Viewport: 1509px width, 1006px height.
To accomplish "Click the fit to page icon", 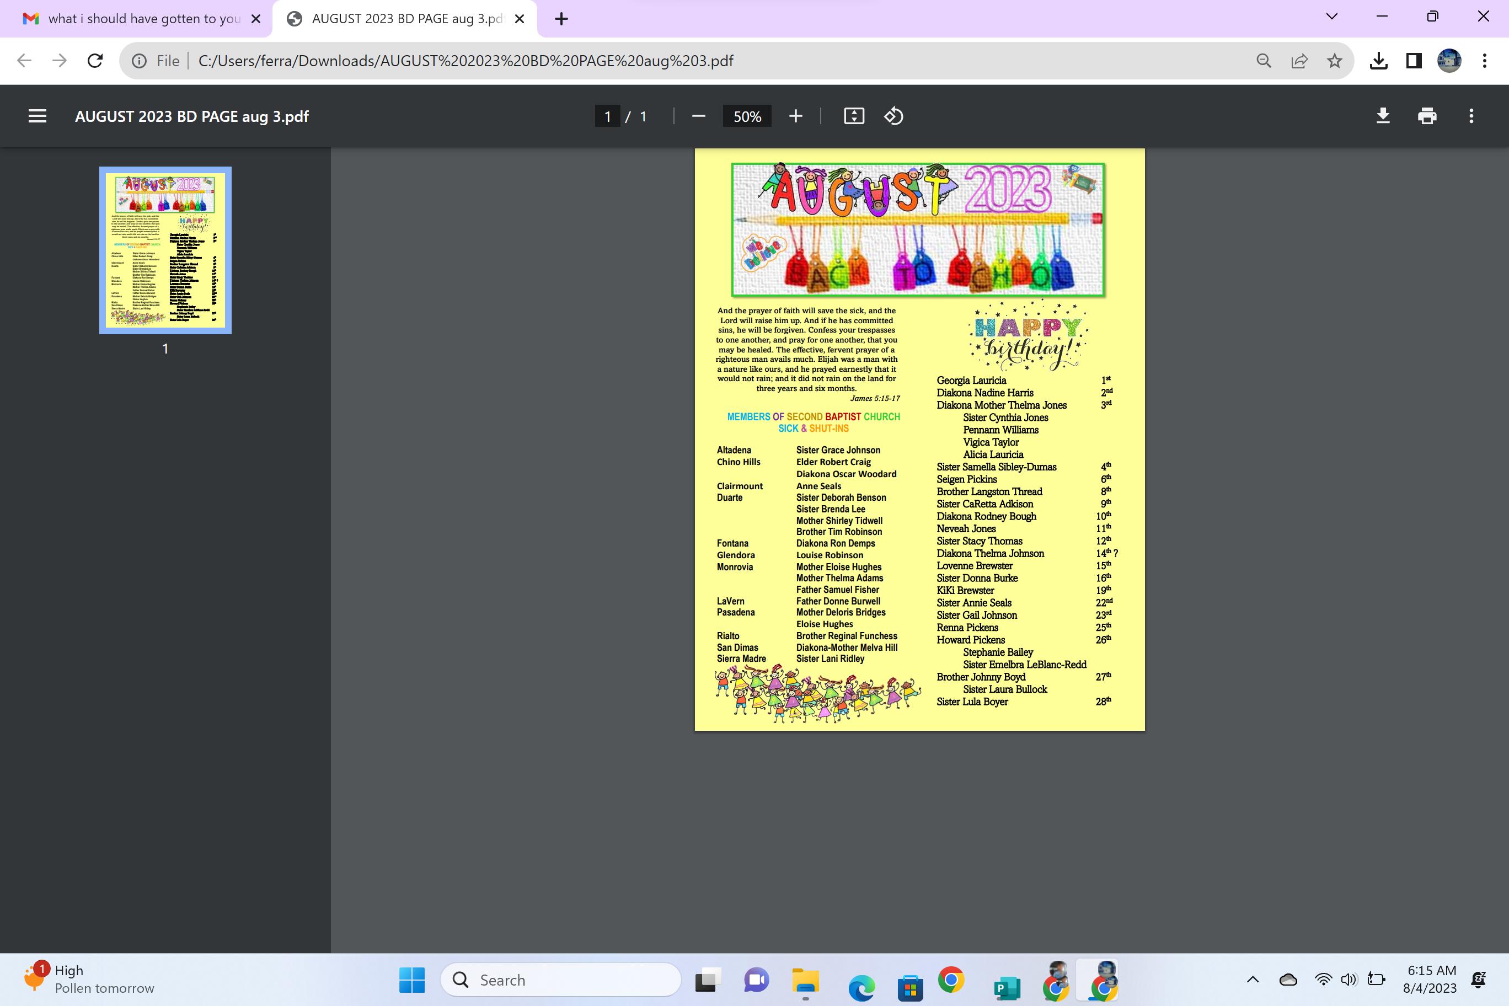I will (854, 116).
